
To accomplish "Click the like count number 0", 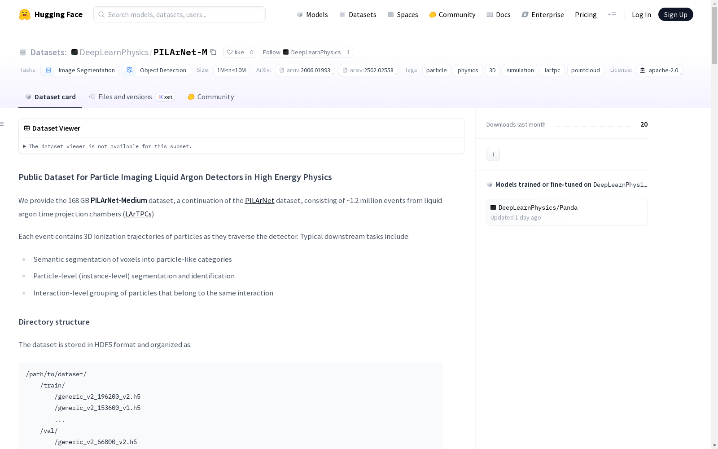I will click(x=252, y=53).
